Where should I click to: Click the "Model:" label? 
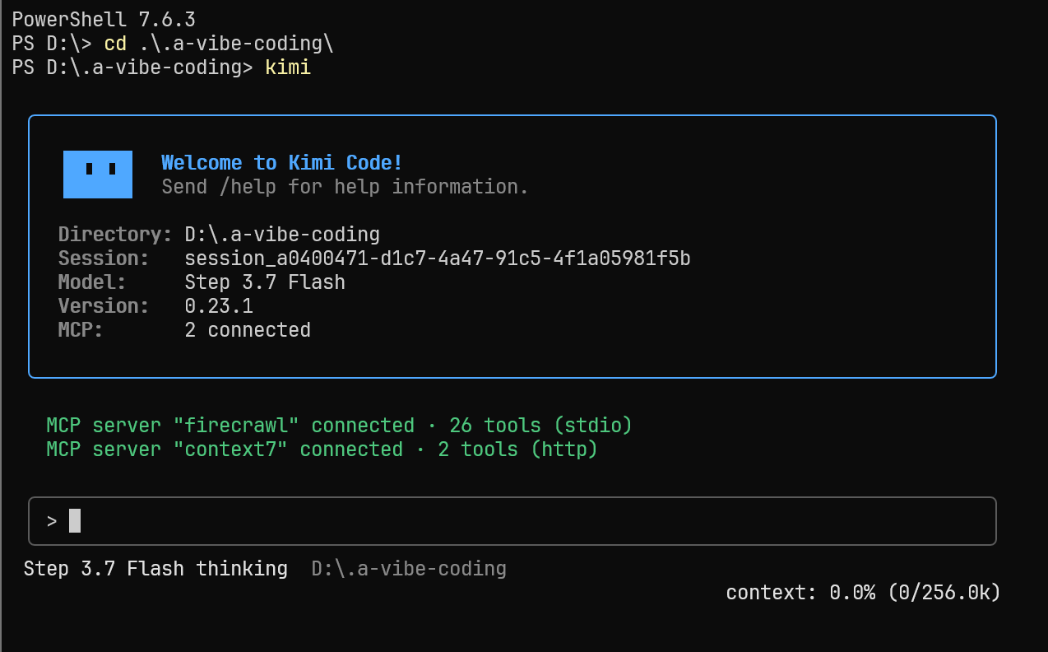[x=92, y=282]
